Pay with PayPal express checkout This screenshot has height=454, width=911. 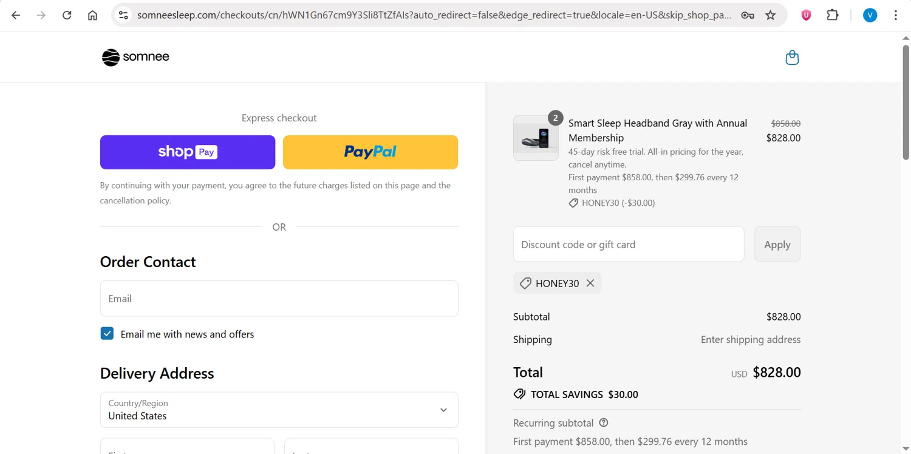pyautogui.click(x=370, y=152)
